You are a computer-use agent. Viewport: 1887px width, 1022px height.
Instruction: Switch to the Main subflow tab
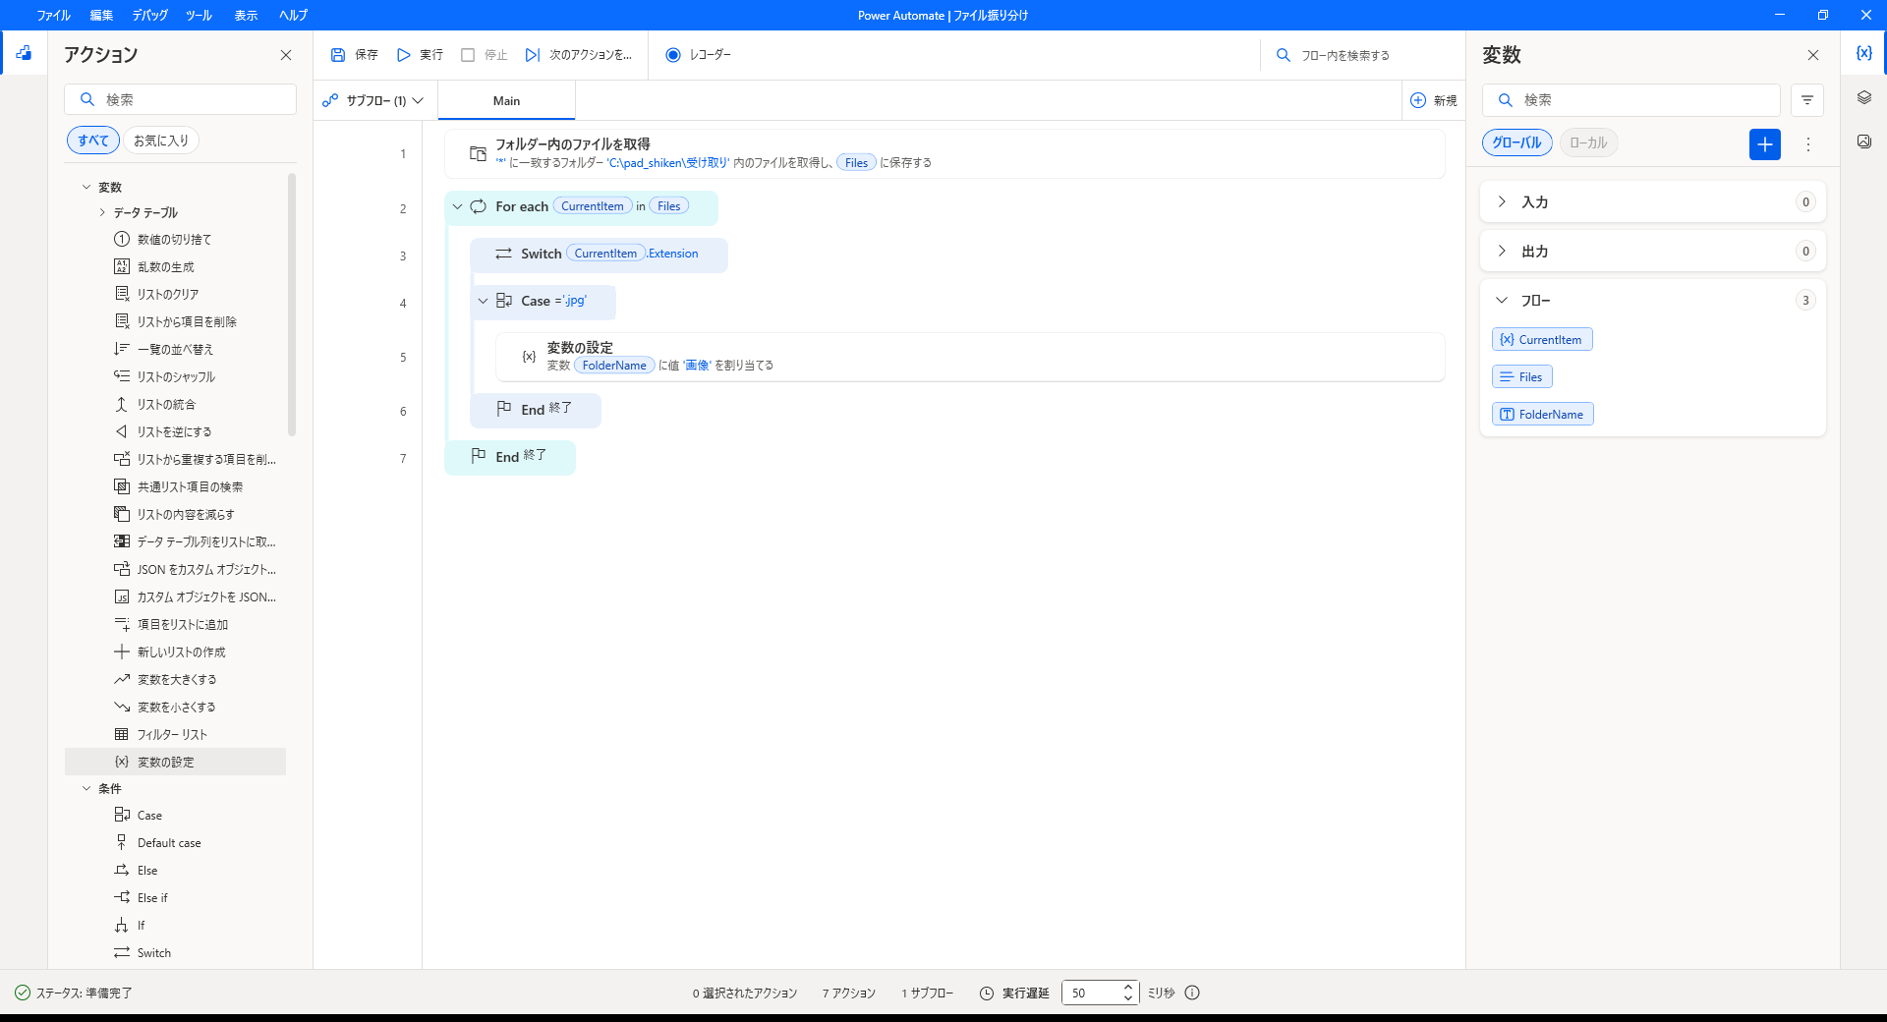(x=506, y=100)
